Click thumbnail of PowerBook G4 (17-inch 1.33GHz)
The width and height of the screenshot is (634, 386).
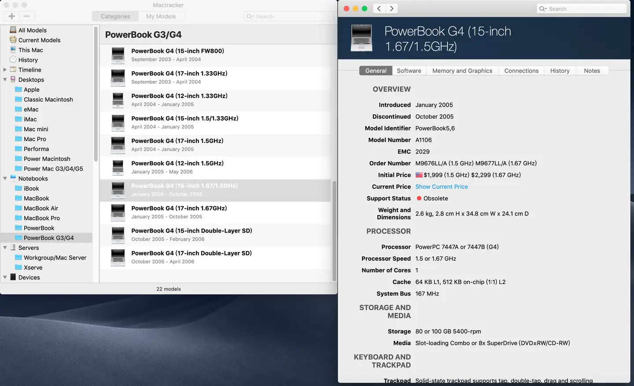[118, 78]
